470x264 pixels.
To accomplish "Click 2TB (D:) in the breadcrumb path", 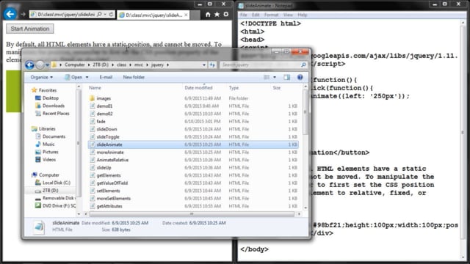I will [101, 65].
